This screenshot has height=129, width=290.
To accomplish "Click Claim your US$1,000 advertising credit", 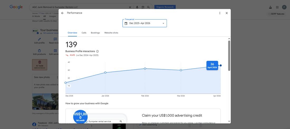I will [172, 116].
